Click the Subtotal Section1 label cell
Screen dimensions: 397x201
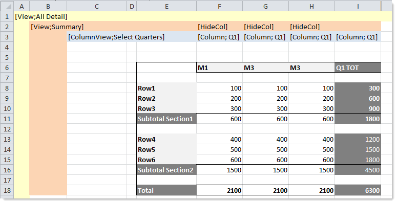(x=166, y=119)
